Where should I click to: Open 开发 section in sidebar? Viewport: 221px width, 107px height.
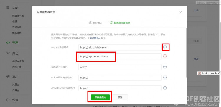(x=15, y=43)
